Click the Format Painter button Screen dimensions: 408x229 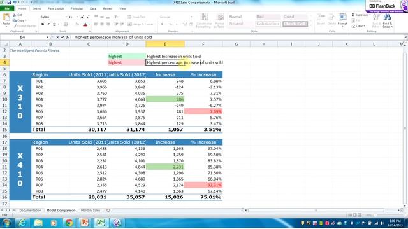click(x=25, y=26)
